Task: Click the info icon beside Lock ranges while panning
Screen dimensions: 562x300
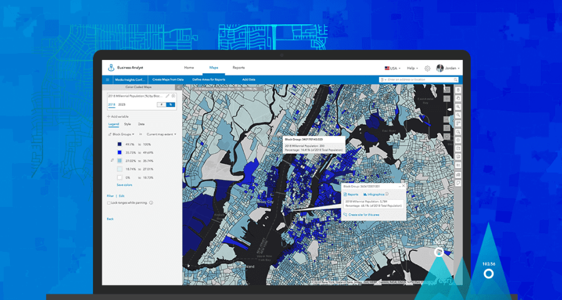Action: coord(151,202)
